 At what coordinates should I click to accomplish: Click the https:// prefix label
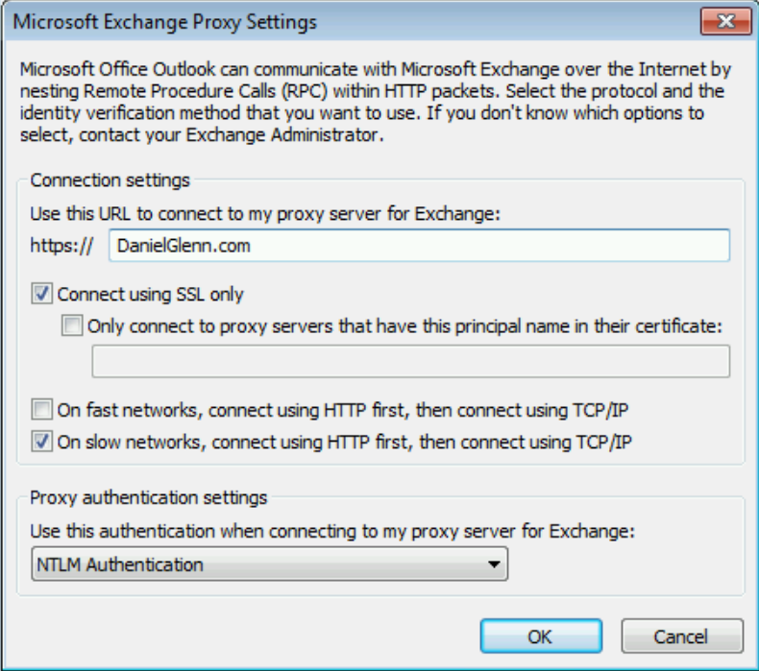click(x=61, y=247)
